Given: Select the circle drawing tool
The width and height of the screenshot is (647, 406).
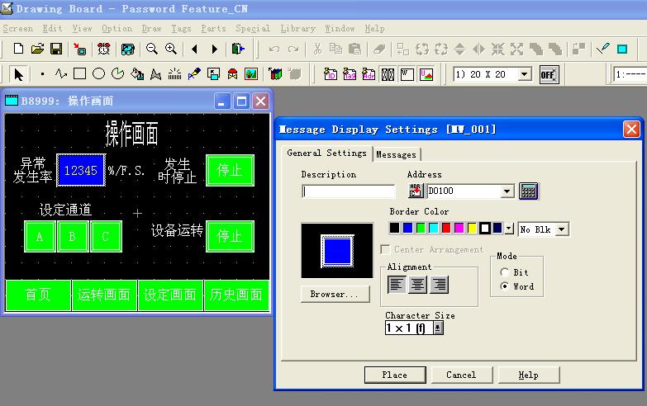Looking at the screenshot, I should [98, 74].
